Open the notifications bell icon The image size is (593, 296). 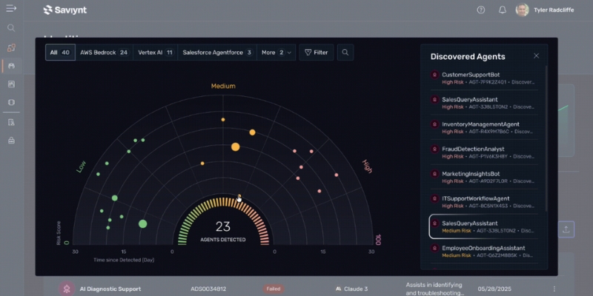[503, 10]
